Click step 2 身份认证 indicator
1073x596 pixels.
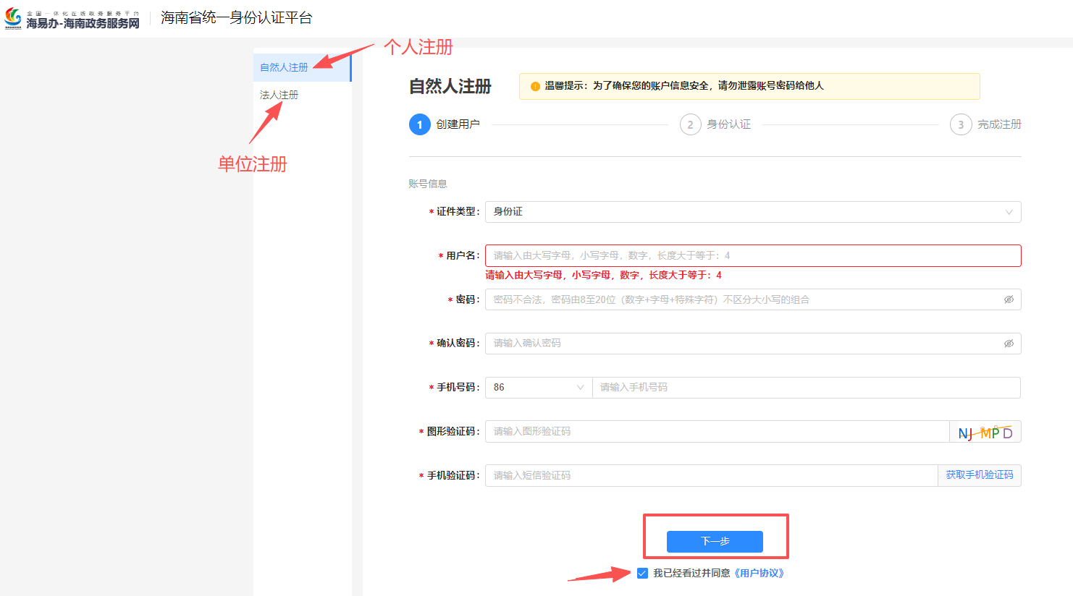tap(690, 124)
